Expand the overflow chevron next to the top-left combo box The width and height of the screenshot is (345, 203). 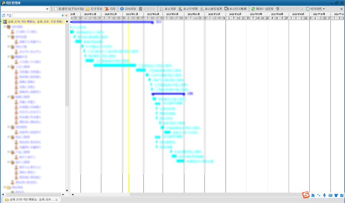point(47,9)
